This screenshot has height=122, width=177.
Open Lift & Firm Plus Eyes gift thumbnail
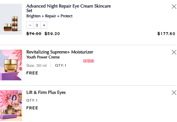(x=11, y=105)
